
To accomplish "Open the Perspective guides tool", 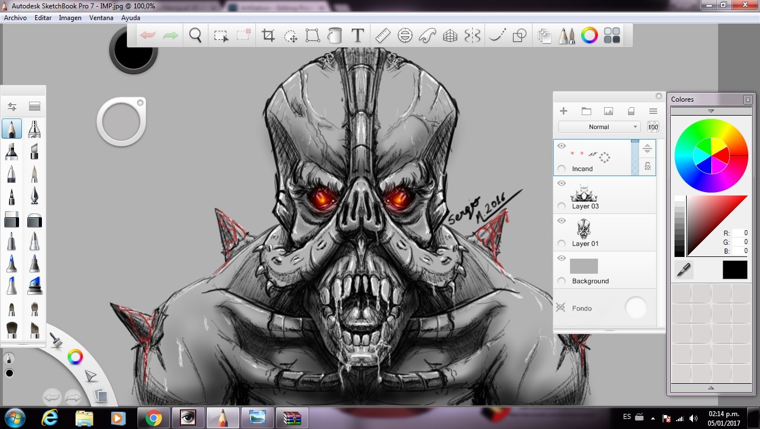I will coord(450,36).
